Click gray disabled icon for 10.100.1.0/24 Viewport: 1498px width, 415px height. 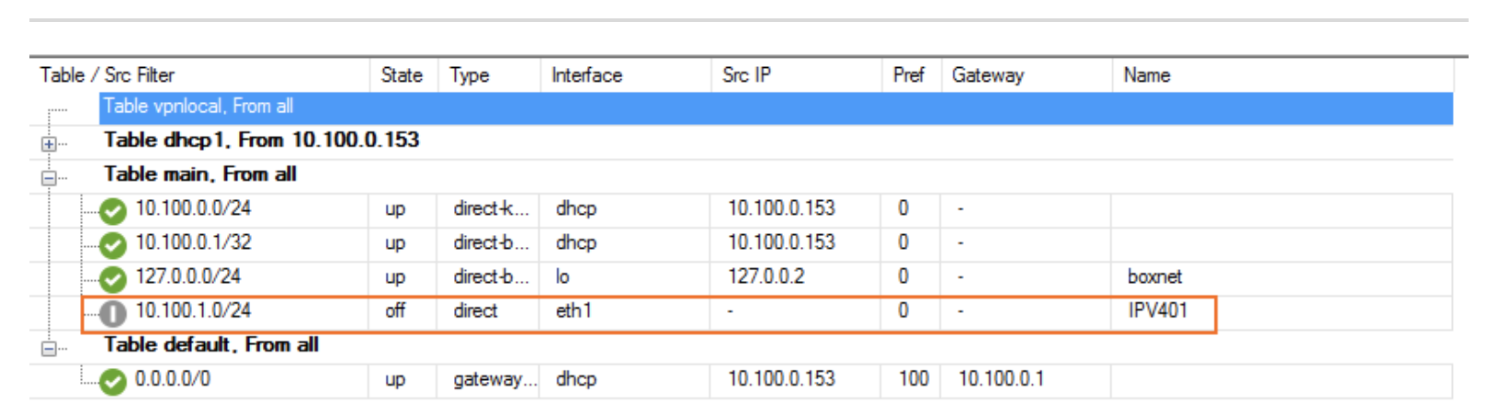(113, 313)
